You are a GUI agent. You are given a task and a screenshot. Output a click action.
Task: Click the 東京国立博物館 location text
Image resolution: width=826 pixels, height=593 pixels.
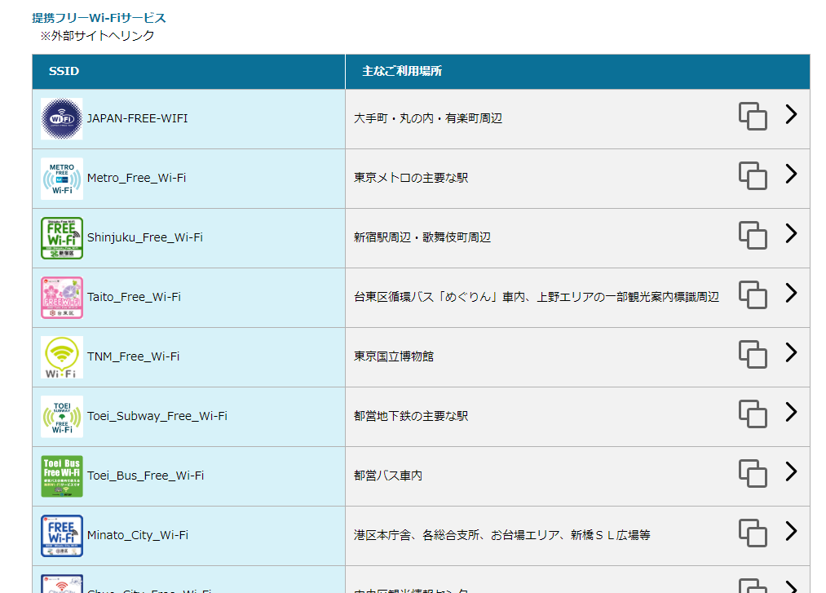(394, 356)
